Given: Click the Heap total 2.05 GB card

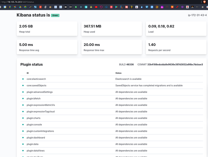Looking at the screenshot, I should pos(47,29).
